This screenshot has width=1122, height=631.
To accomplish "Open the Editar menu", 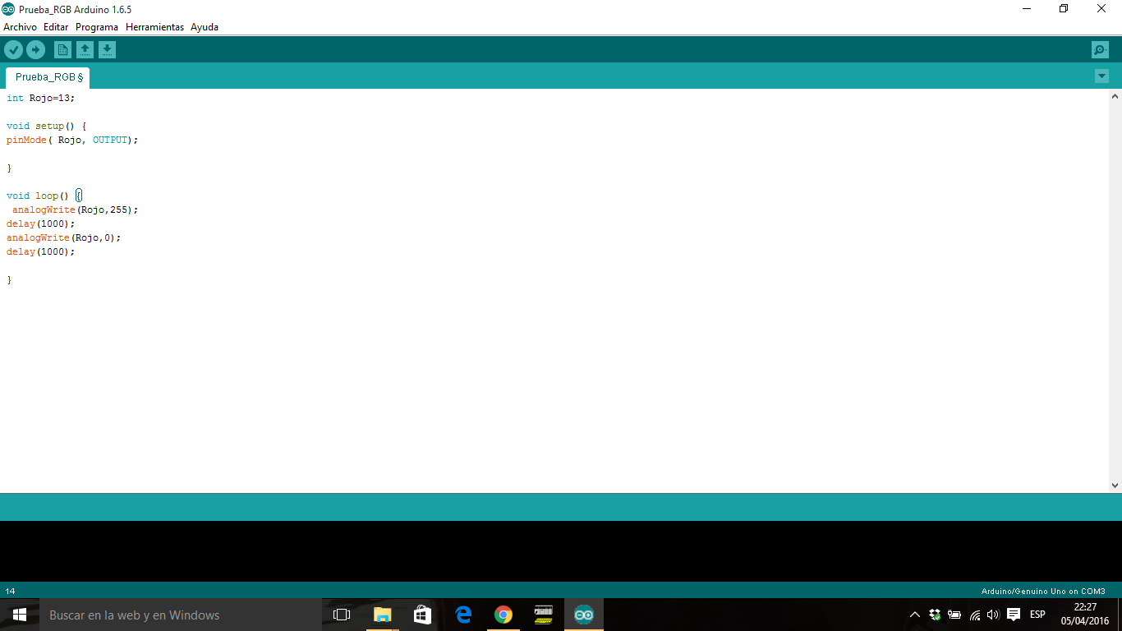I will (x=56, y=27).
